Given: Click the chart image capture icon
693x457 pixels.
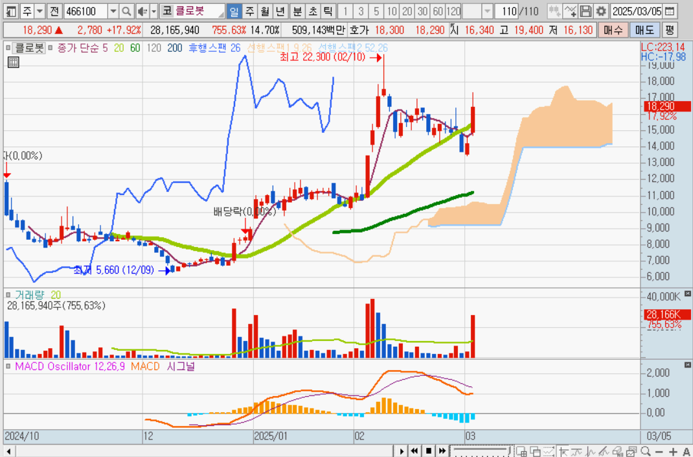Looking at the screenshot, I should point(631,451).
